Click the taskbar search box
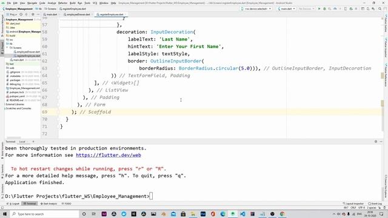The image size is (388, 218). coord(44,214)
